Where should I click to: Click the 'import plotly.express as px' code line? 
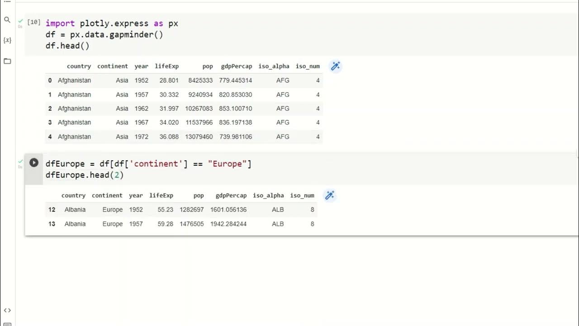tap(112, 24)
